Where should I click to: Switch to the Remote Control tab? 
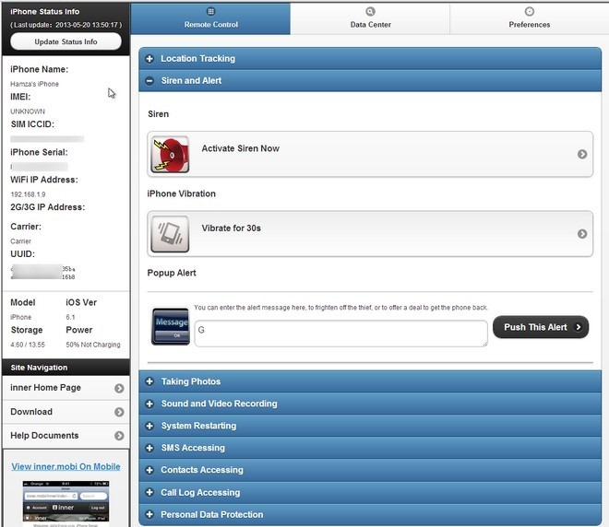(x=210, y=18)
